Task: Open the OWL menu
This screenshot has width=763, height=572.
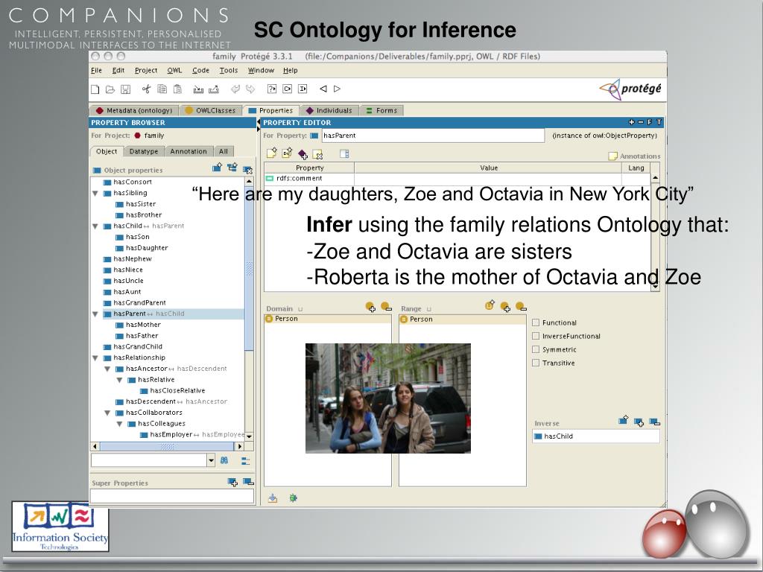Action: (174, 71)
